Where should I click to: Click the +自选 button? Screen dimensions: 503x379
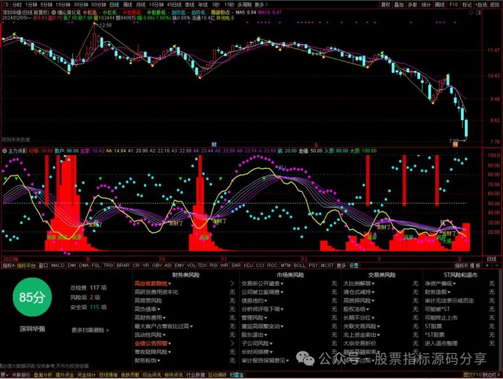coord(481,5)
